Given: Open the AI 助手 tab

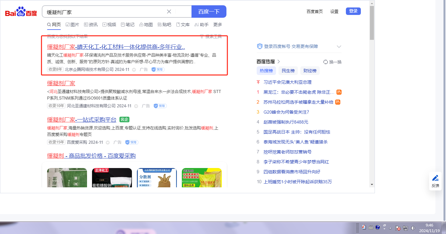Looking at the screenshot, I should (x=201, y=25).
